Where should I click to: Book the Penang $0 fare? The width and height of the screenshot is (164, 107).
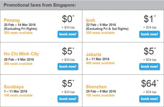(x=68, y=34)
